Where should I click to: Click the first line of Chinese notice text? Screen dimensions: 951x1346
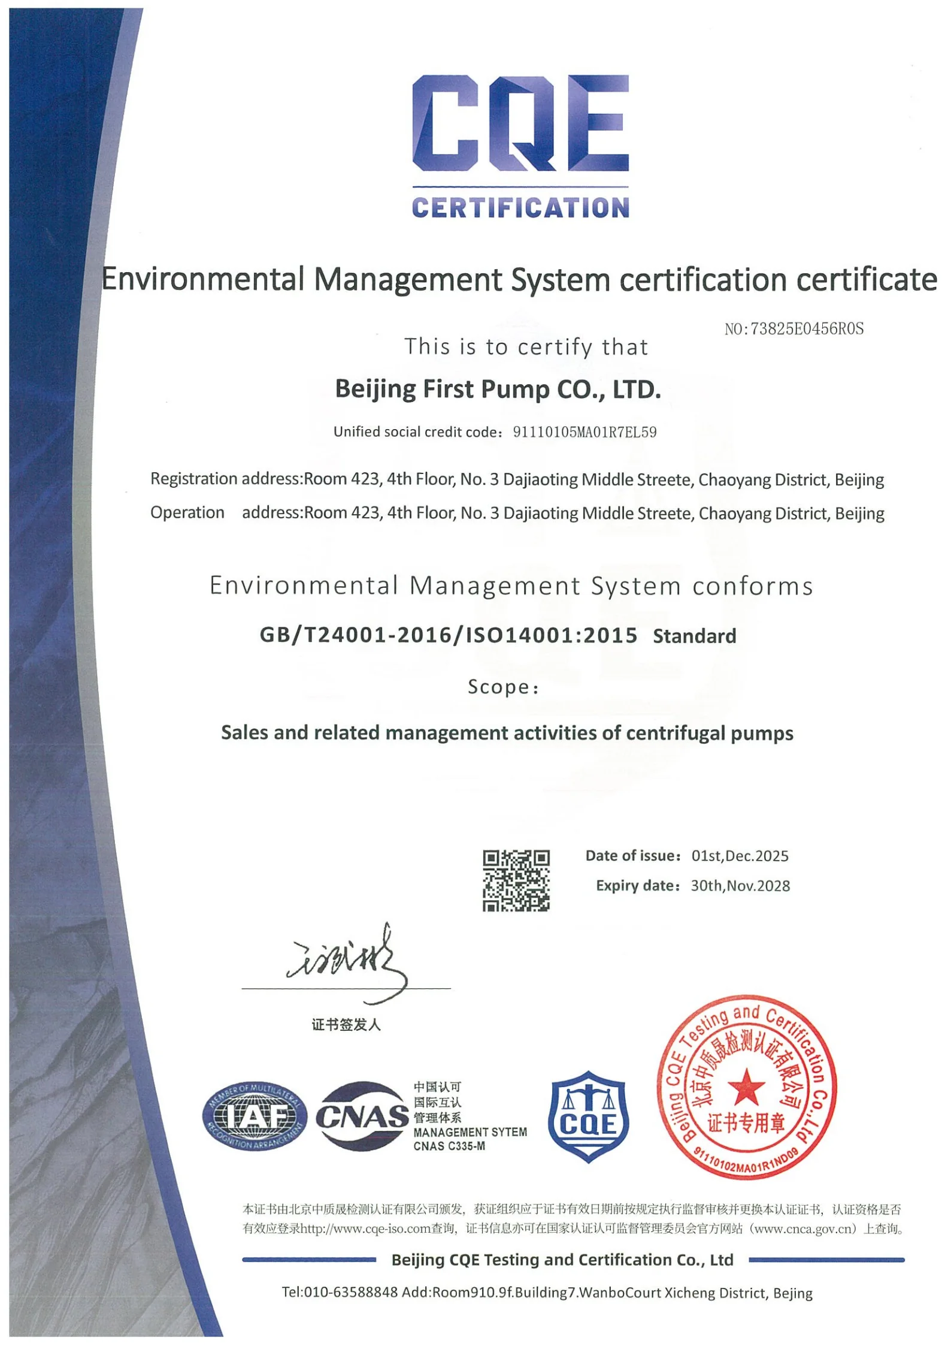[572, 1209]
